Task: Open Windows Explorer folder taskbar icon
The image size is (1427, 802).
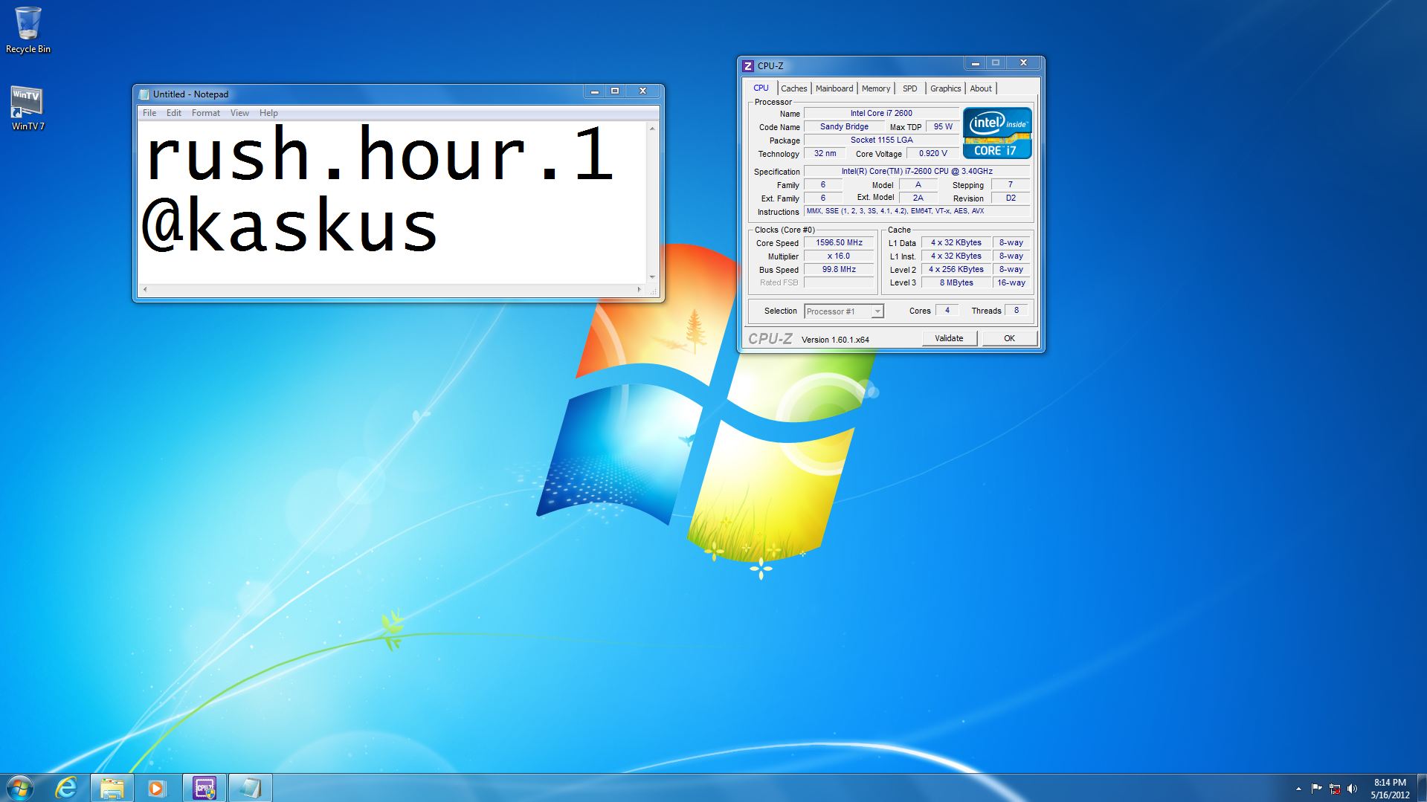Action: 112,788
